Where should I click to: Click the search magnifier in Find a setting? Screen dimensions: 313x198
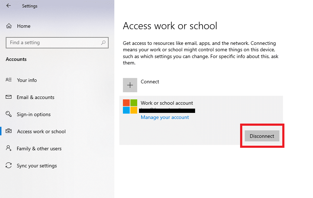click(x=103, y=43)
